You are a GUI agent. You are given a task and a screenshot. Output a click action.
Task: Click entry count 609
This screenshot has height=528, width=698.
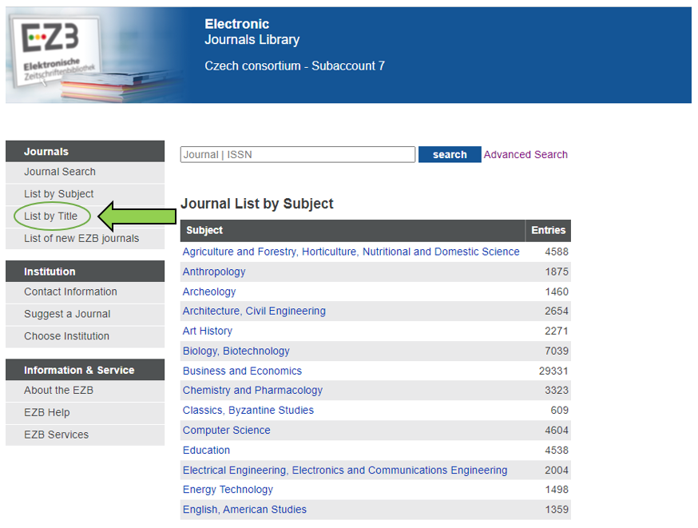[560, 411]
